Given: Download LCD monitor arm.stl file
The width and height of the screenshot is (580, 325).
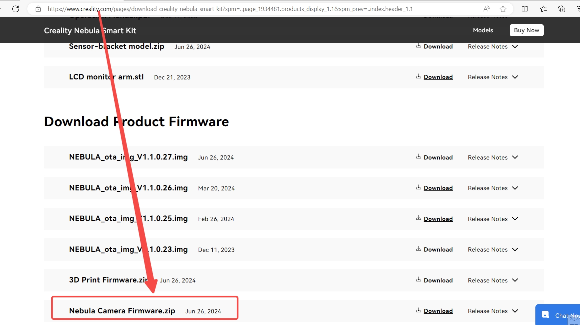Looking at the screenshot, I should pyautogui.click(x=438, y=77).
